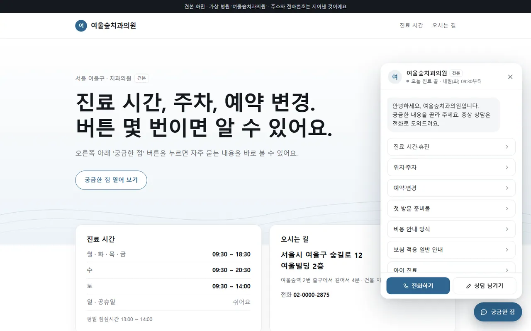Expand the 보험 적용 일반 안내 chevron
This screenshot has width=531, height=331.
click(x=507, y=250)
